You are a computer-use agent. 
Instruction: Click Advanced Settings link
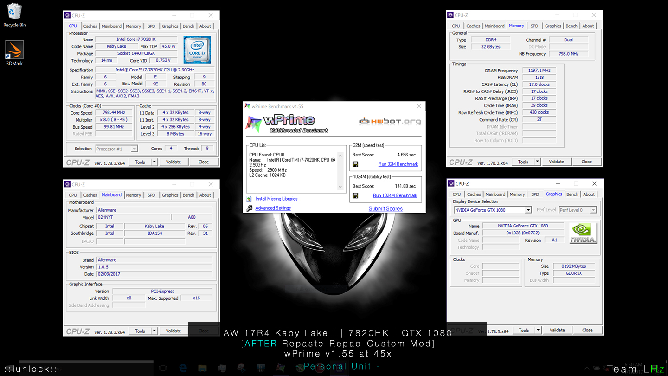pos(273,208)
